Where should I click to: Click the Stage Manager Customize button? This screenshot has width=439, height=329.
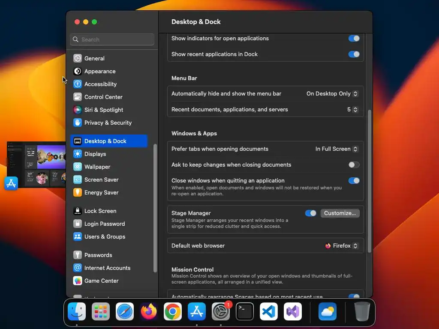pos(340,213)
